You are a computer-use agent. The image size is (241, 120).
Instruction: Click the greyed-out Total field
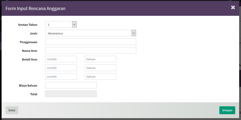[71, 94]
